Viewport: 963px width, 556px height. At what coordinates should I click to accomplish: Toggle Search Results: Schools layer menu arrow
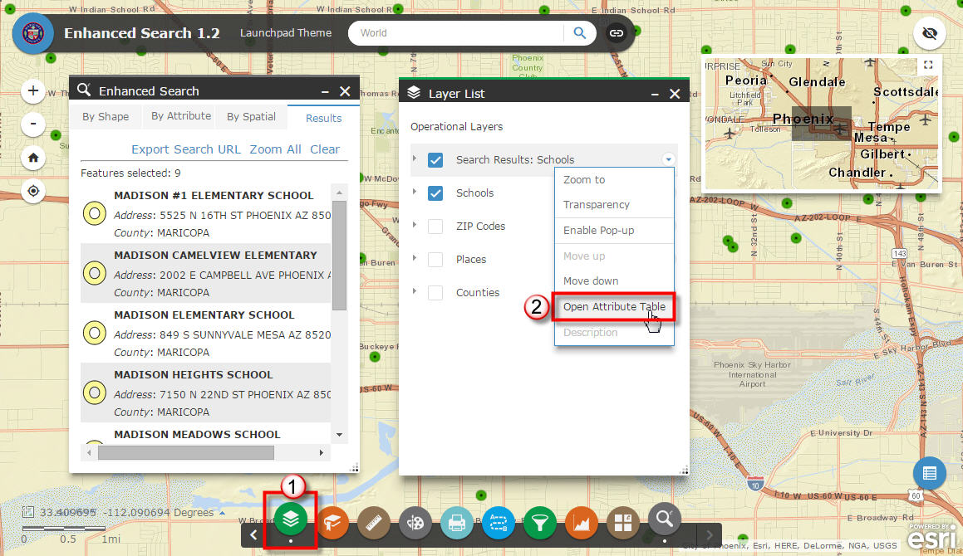click(x=668, y=159)
